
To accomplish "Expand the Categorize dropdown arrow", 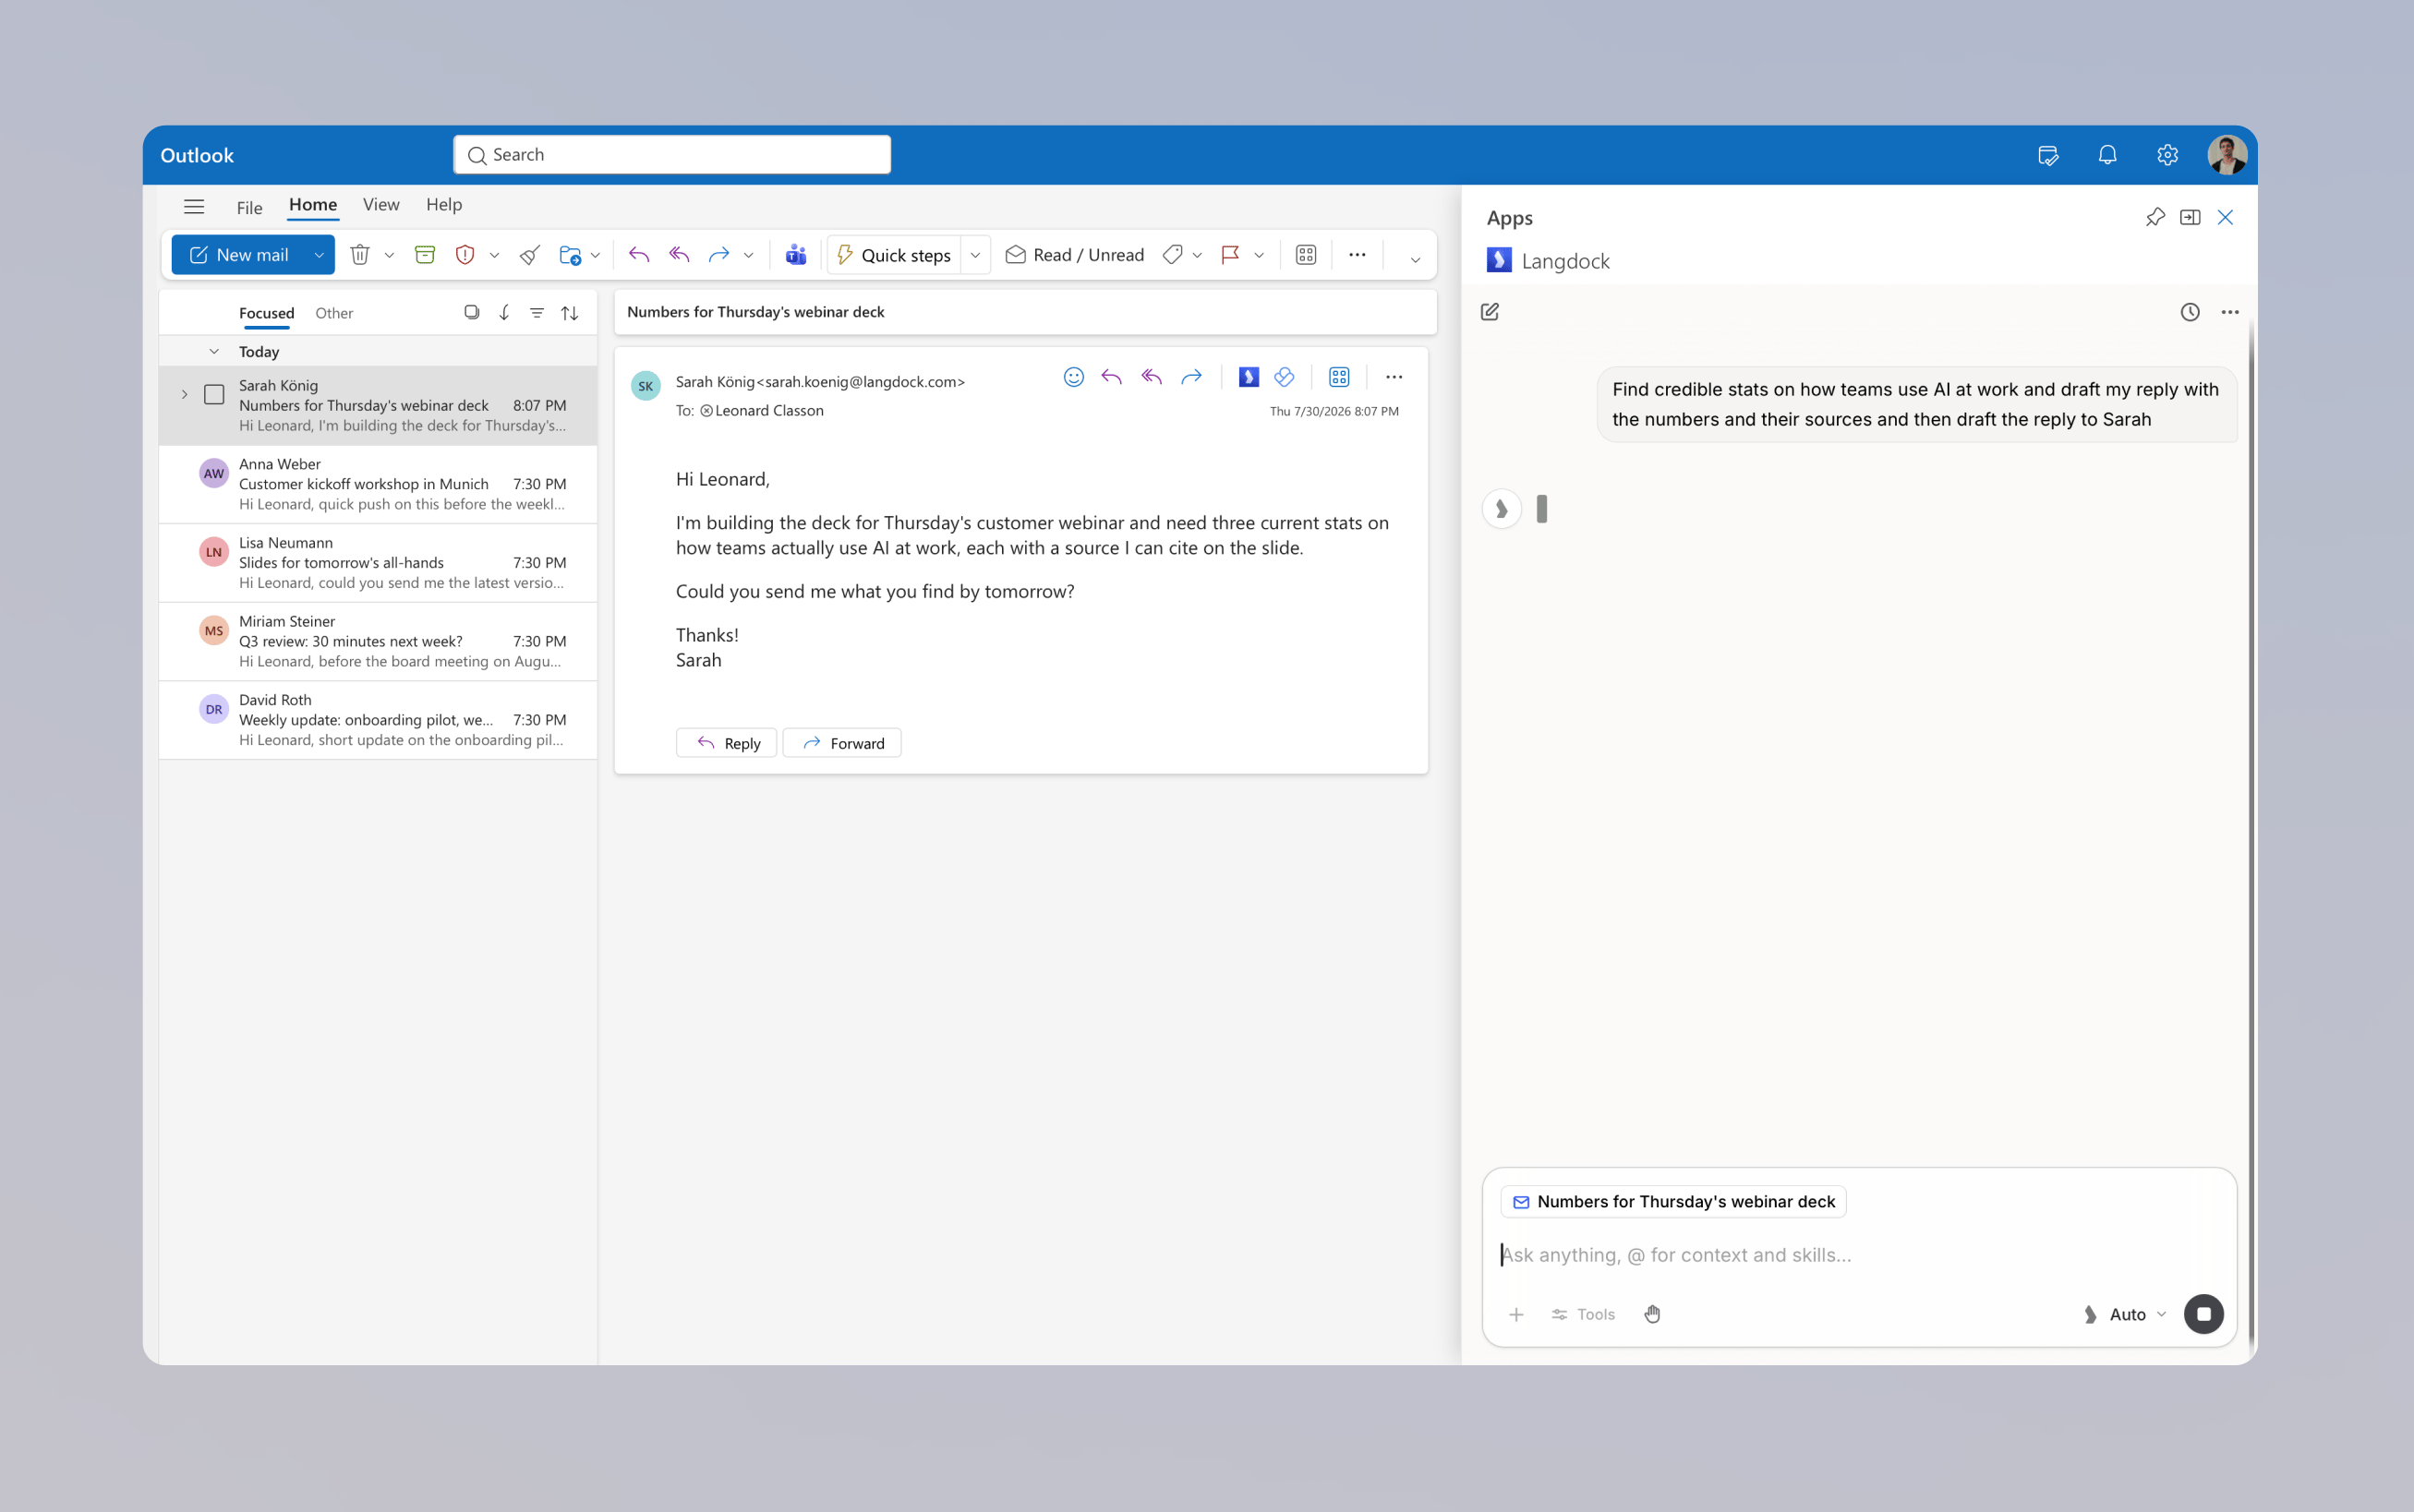I will click(1198, 255).
